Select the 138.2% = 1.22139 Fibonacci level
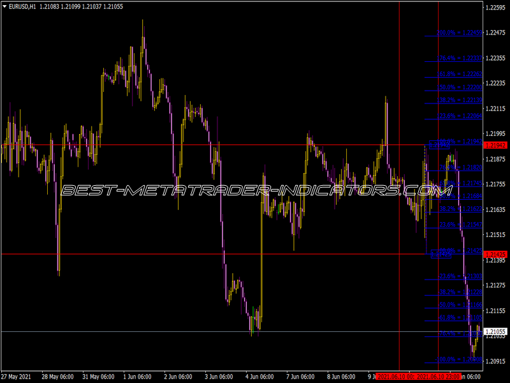Image resolution: width=510 pixels, height=383 pixels. tap(460, 100)
